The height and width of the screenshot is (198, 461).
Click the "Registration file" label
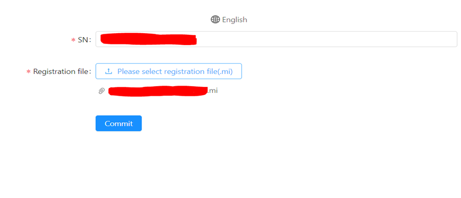tap(61, 72)
